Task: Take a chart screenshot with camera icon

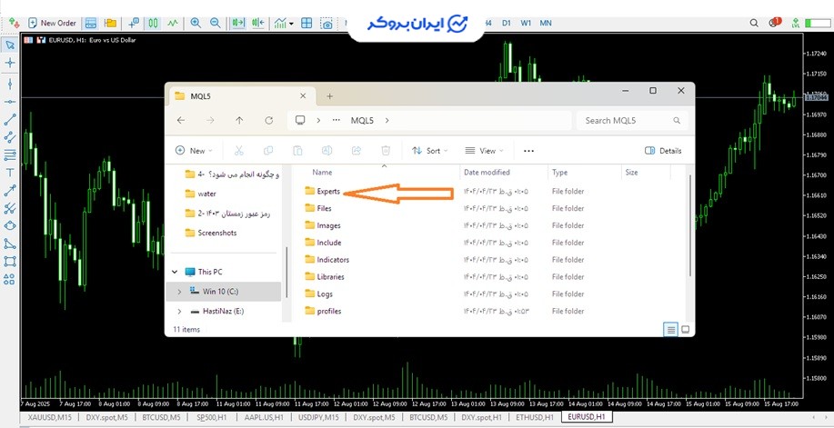Action: pos(327,23)
